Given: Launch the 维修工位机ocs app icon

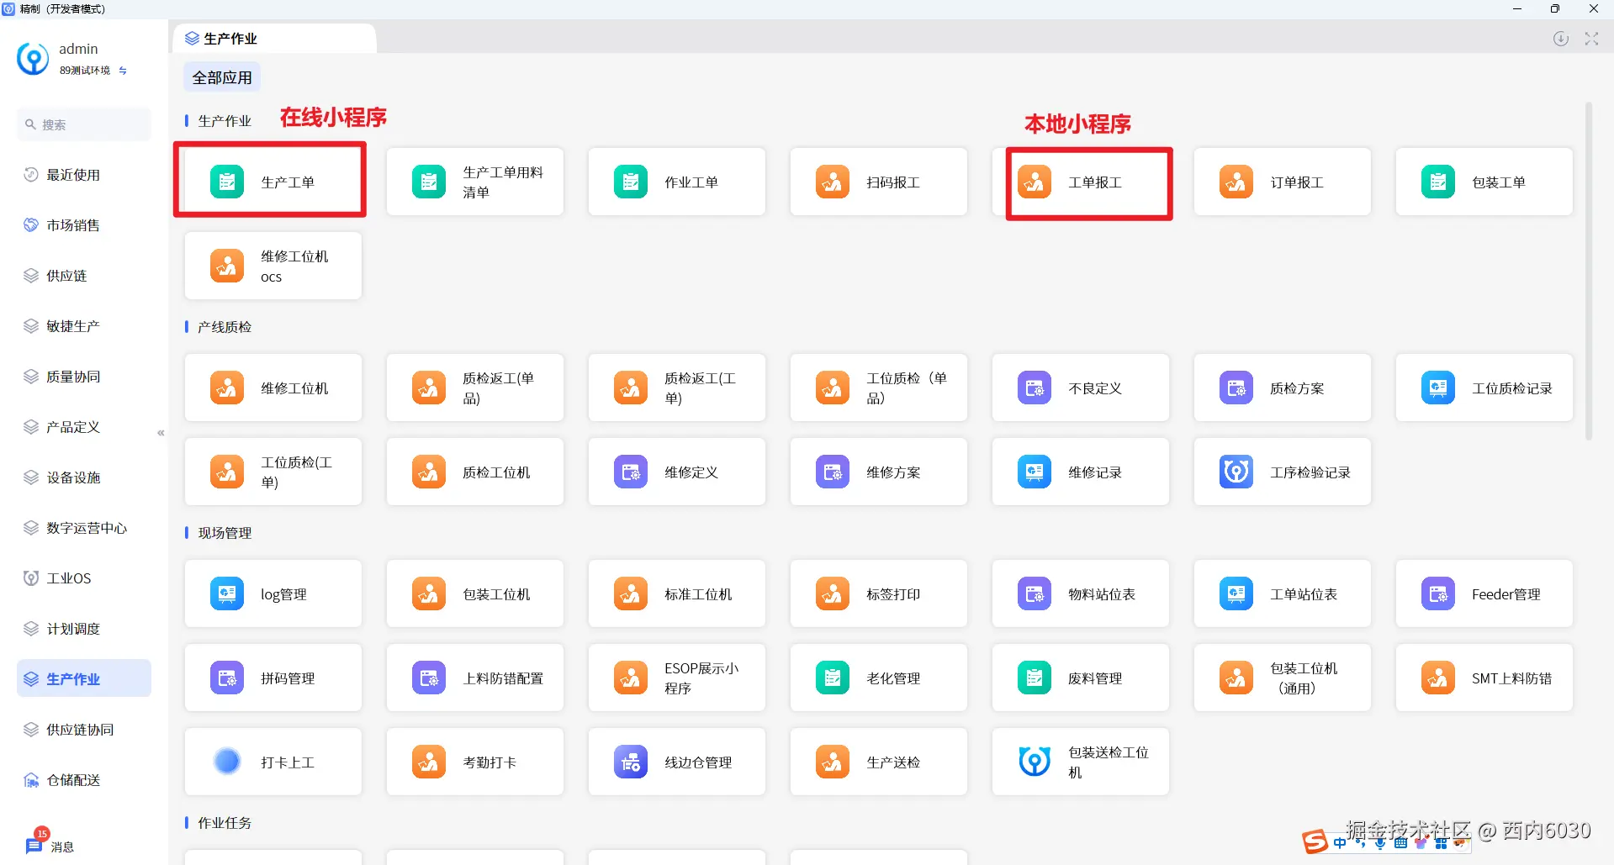Looking at the screenshot, I should click(227, 266).
